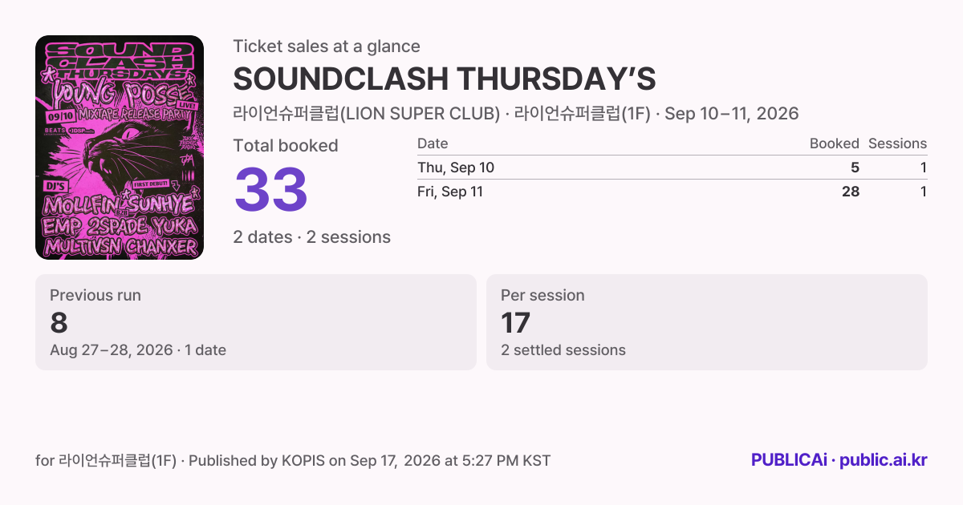
Task: Click the Aug 27–28, 2026 previous run dates
Action: coord(112,350)
